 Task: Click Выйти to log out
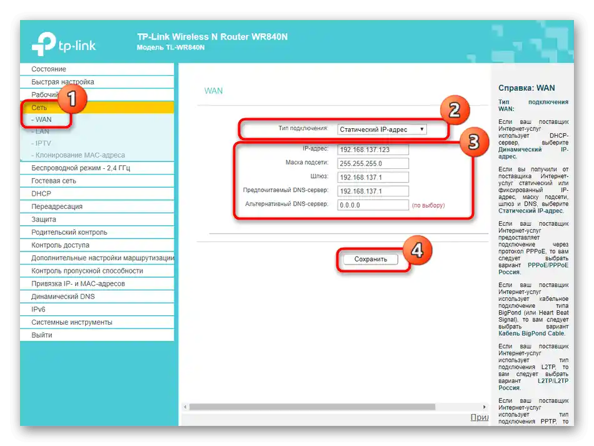(97, 335)
